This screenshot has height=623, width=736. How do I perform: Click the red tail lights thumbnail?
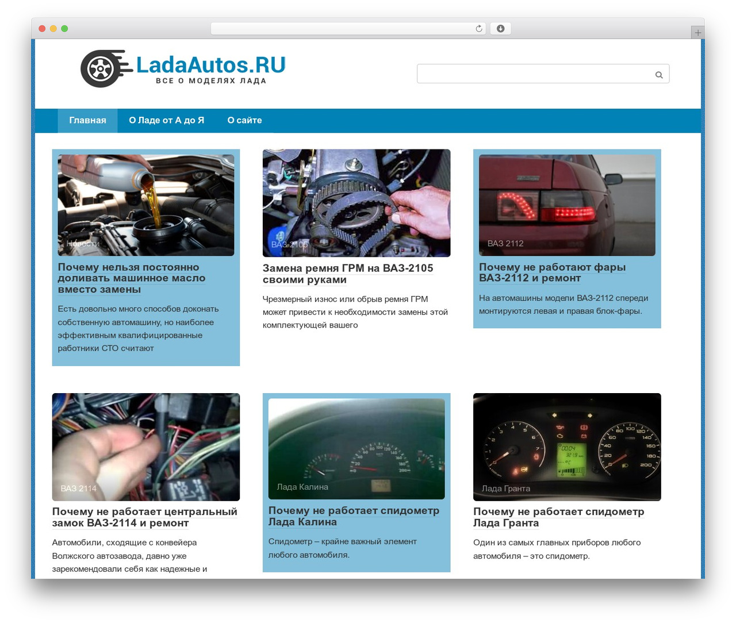[x=567, y=205]
